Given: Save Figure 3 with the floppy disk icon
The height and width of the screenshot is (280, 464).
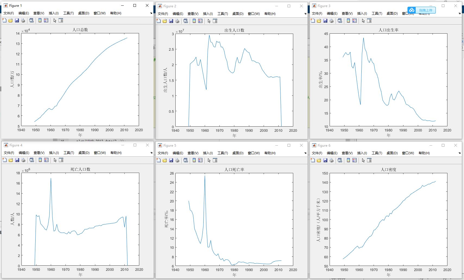Looking at the screenshot, I should click(x=325, y=21).
